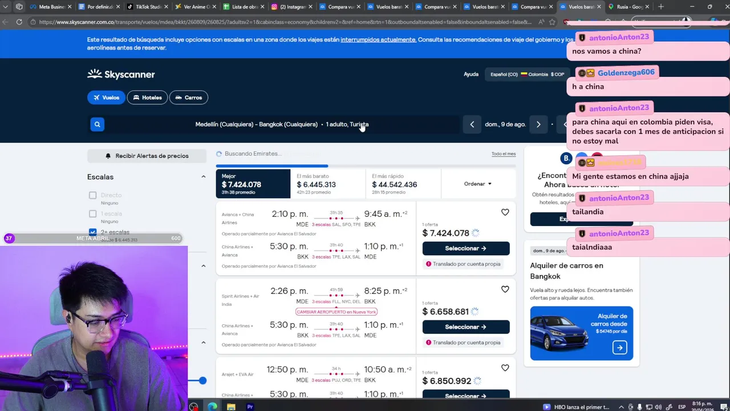Select the El más barato tab
Screen dimensions: 730x411
(x=328, y=184)
